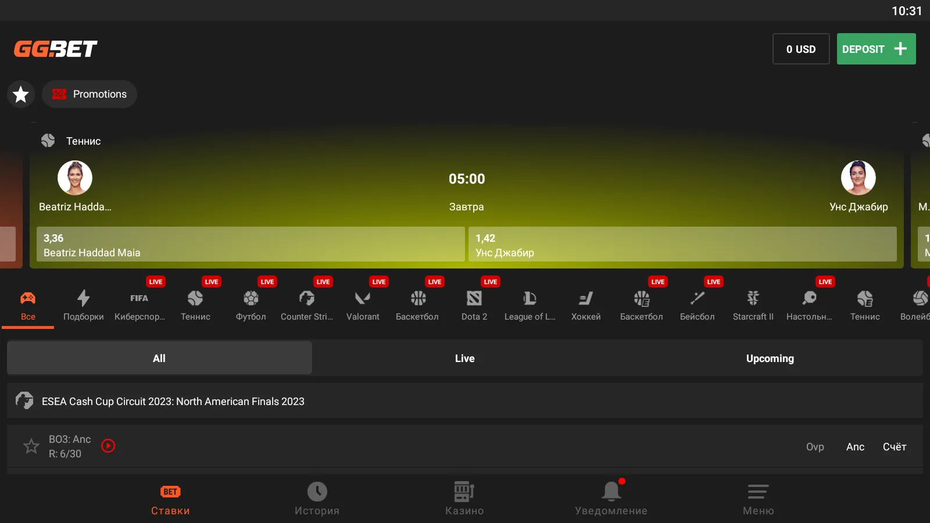Switch to the Upcoming filter tab
The image size is (930, 523).
point(770,359)
